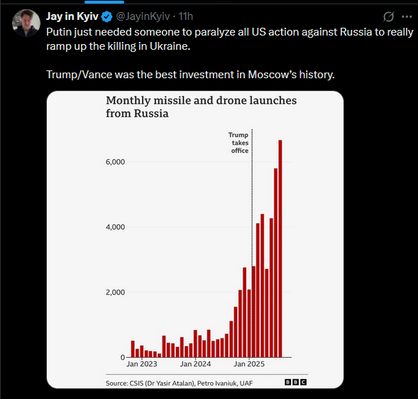Visit the @JayinKyiv handle link
The height and width of the screenshot is (399, 418).
[143, 16]
